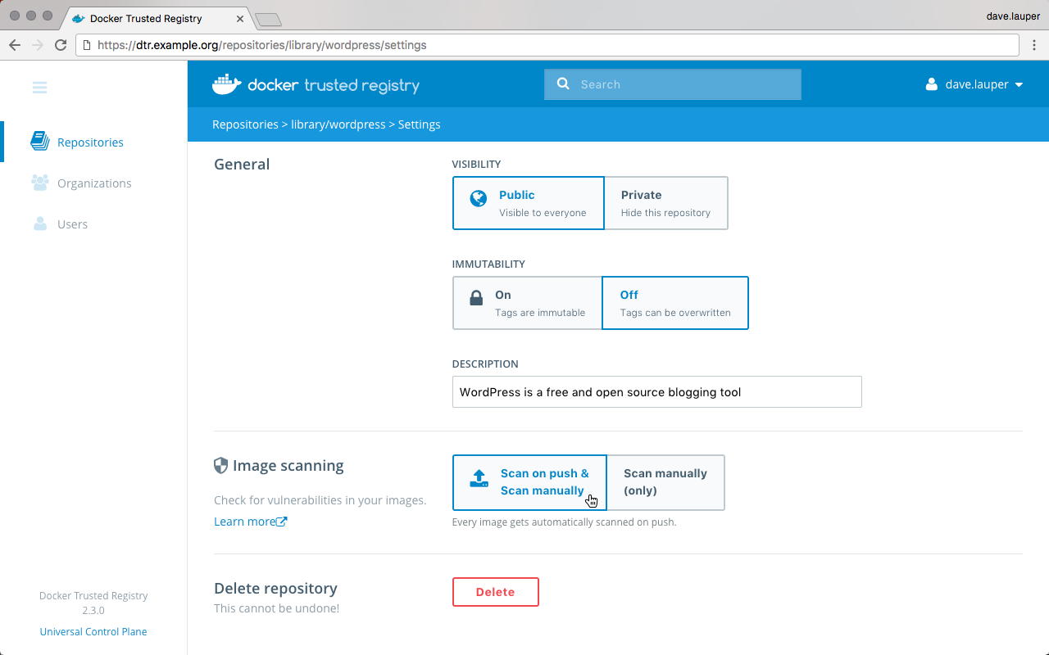The width and height of the screenshot is (1049, 655).
Task: Expand the dave.lauper account dropdown arrow
Action: (x=1019, y=85)
